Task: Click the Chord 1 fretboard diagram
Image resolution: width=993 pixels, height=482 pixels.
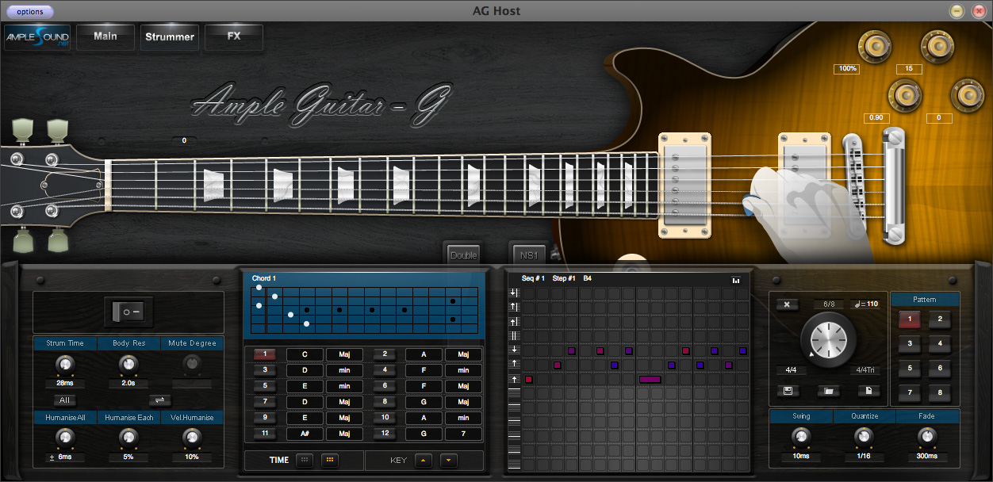Action: [365, 310]
